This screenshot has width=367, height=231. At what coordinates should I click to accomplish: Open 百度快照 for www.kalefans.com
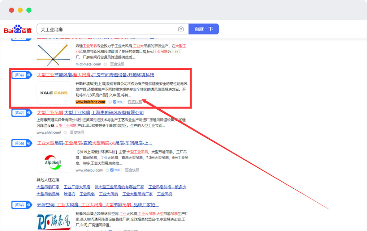point(135,102)
